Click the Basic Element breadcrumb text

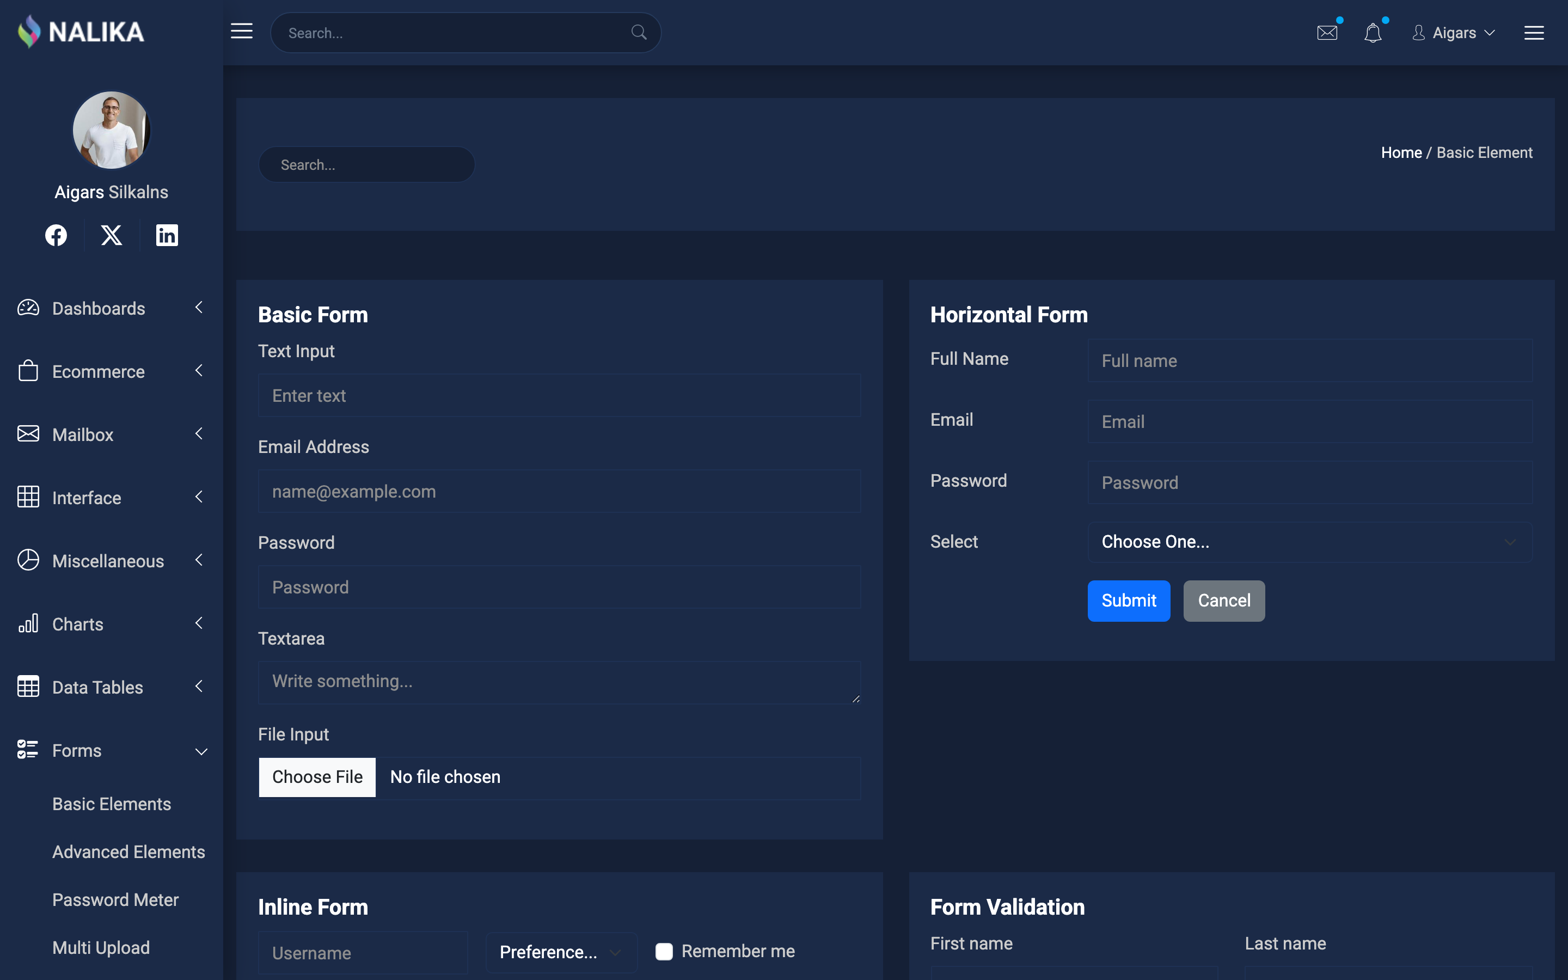(x=1484, y=152)
